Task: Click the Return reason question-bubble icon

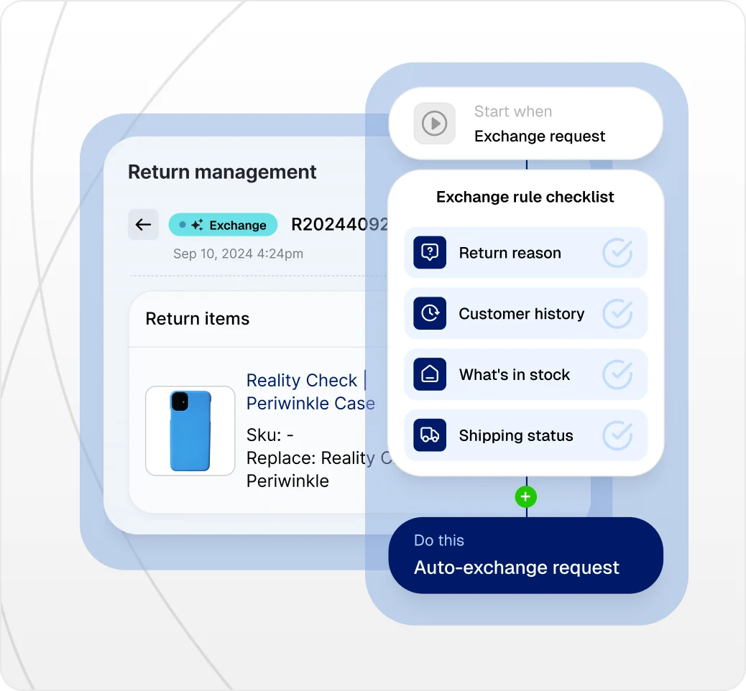Action: click(430, 253)
